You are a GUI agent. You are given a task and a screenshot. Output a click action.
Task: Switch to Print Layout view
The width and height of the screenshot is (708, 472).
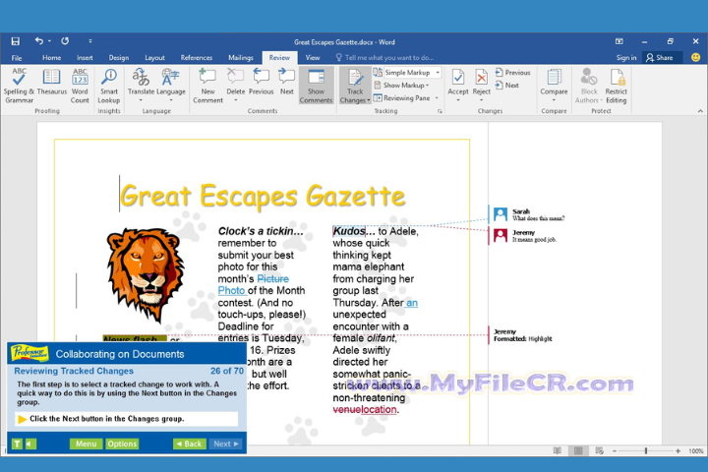pos(578,450)
